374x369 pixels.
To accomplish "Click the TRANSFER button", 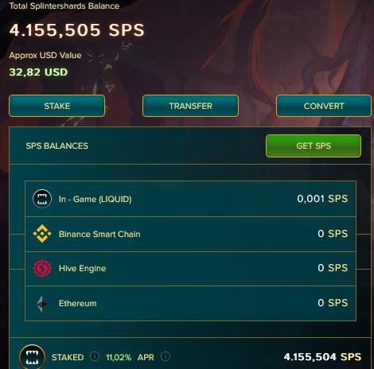I will [x=190, y=106].
